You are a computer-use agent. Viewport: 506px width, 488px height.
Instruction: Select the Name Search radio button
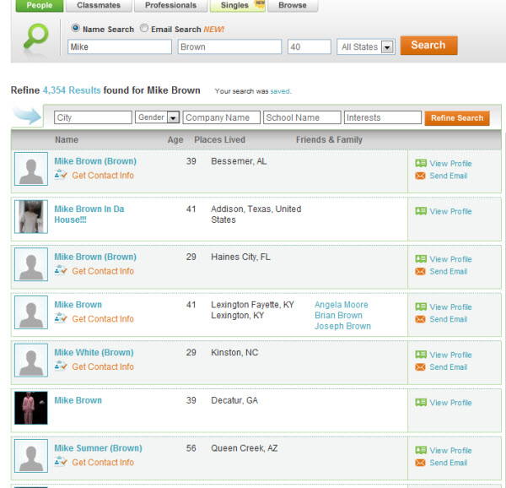(76, 29)
